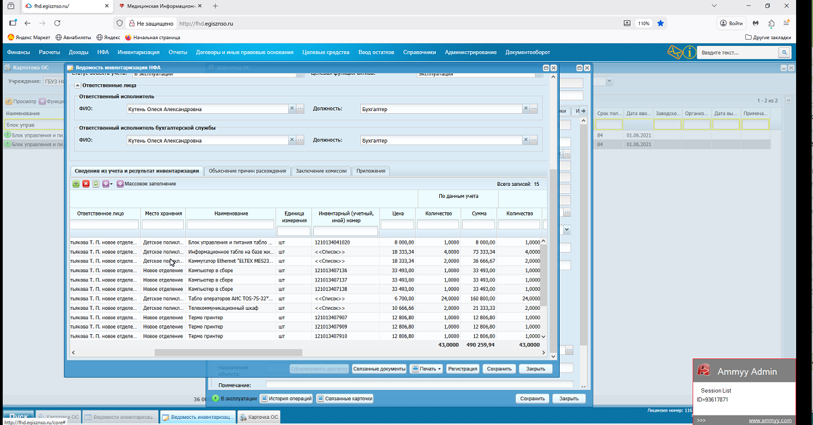Click the red delete record icon
This screenshot has width=813, height=425.
86,184
